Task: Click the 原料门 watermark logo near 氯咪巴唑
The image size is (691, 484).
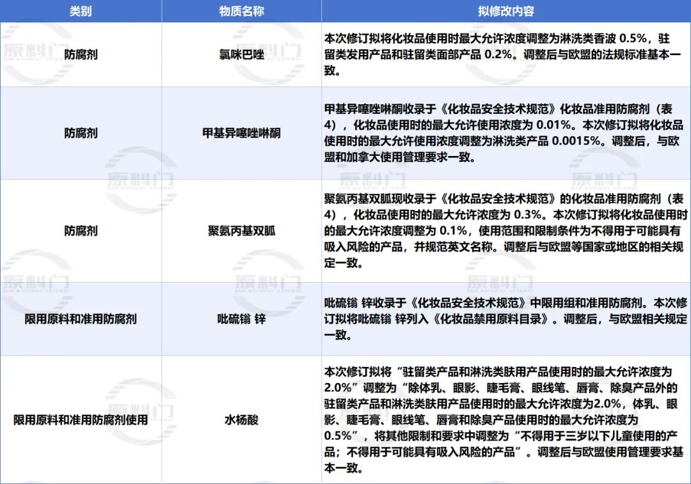Action: click(x=268, y=52)
